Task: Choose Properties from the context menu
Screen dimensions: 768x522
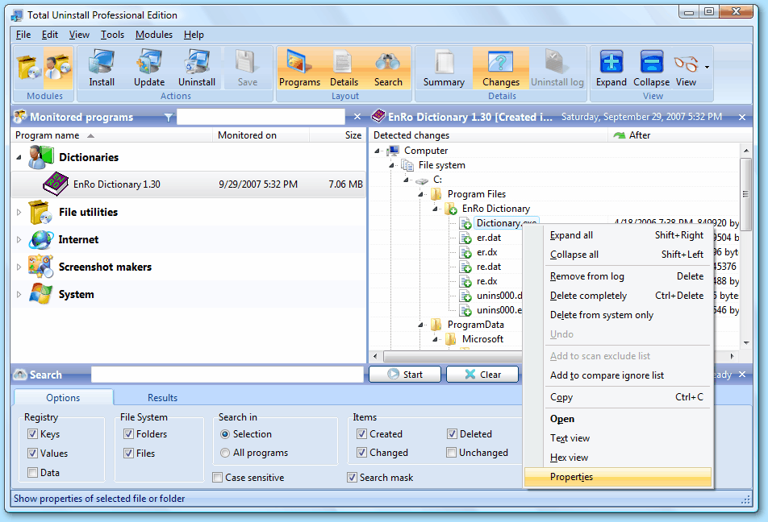Action: click(571, 477)
